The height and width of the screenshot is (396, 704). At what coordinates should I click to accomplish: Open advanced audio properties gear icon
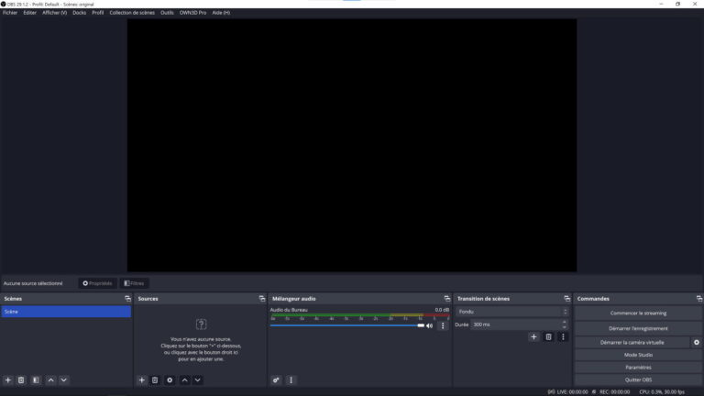pyautogui.click(x=276, y=379)
